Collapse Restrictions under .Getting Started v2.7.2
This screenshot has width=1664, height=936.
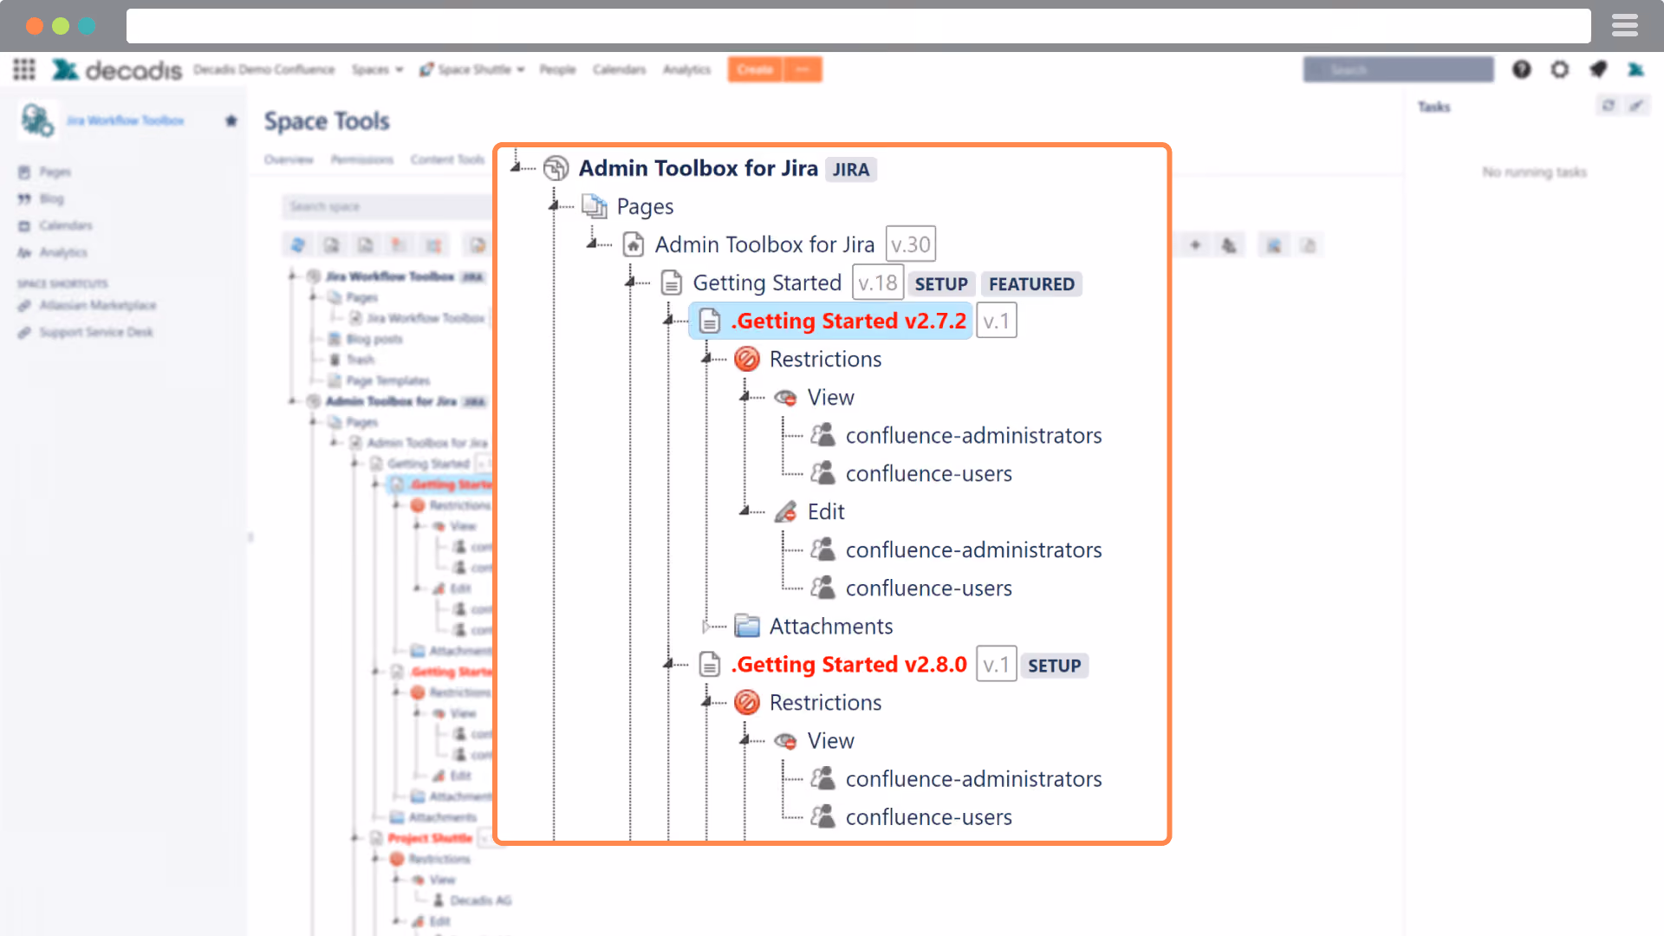pos(706,358)
